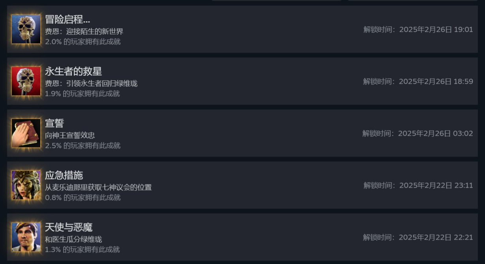Select the 永生者的救星 achievement title
Image resolution: width=485 pixels, height=264 pixels.
click(x=73, y=71)
